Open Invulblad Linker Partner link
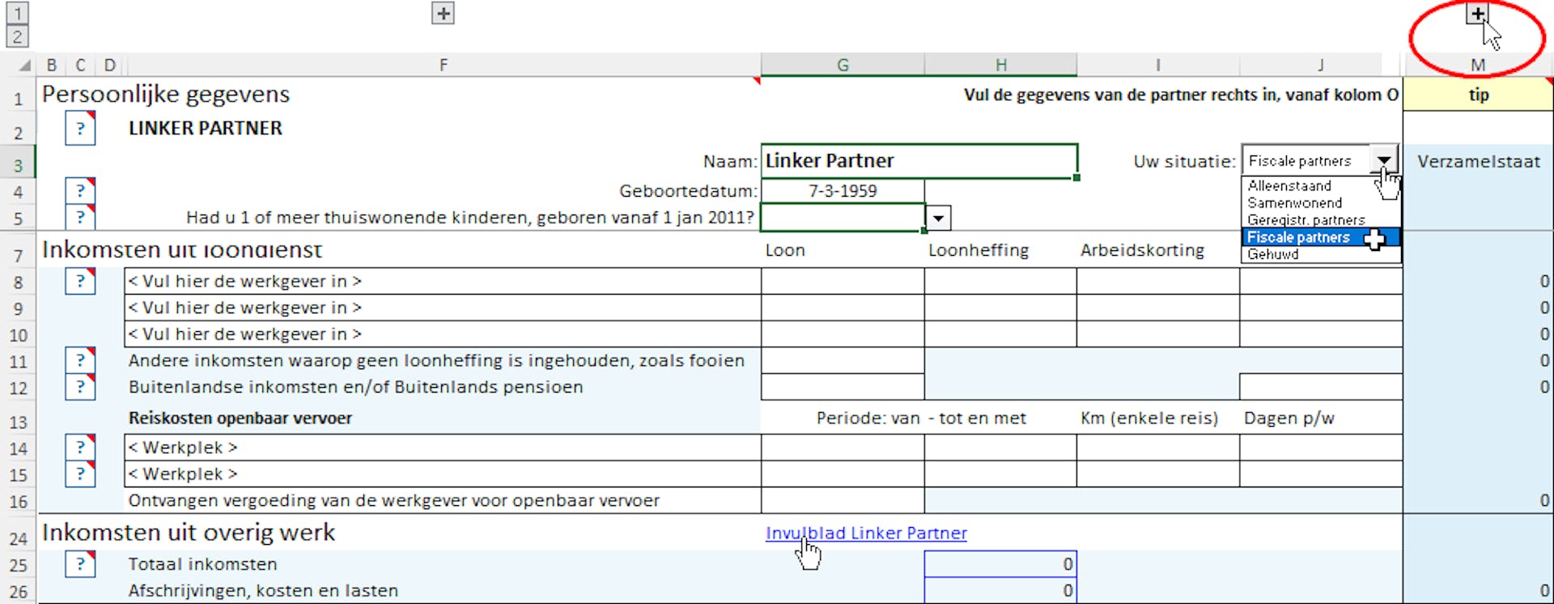The height and width of the screenshot is (604, 1554). point(866,533)
